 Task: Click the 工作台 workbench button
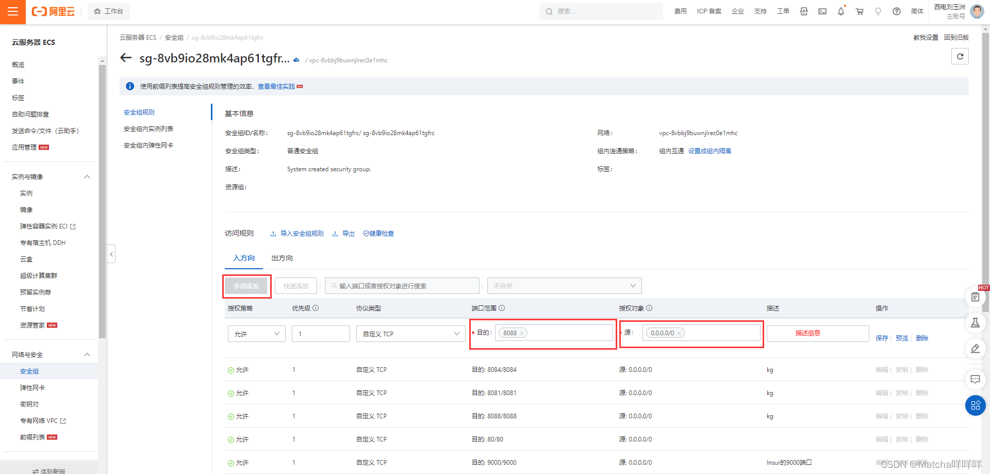tap(109, 11)
